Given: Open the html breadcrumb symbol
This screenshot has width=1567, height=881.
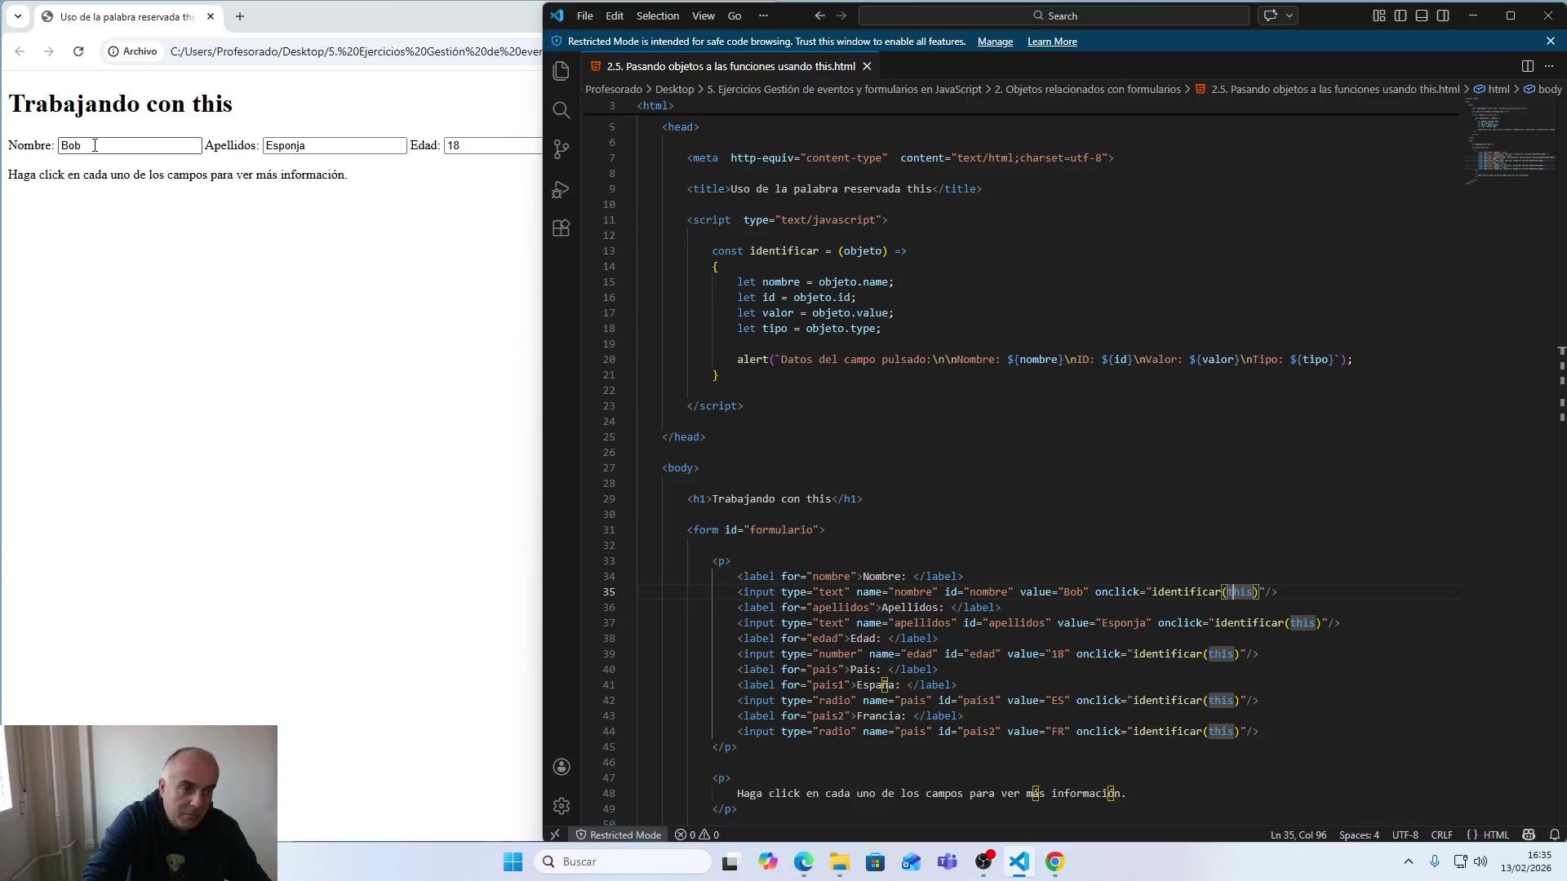Looking at the screenshot, I should point(1492,89).
